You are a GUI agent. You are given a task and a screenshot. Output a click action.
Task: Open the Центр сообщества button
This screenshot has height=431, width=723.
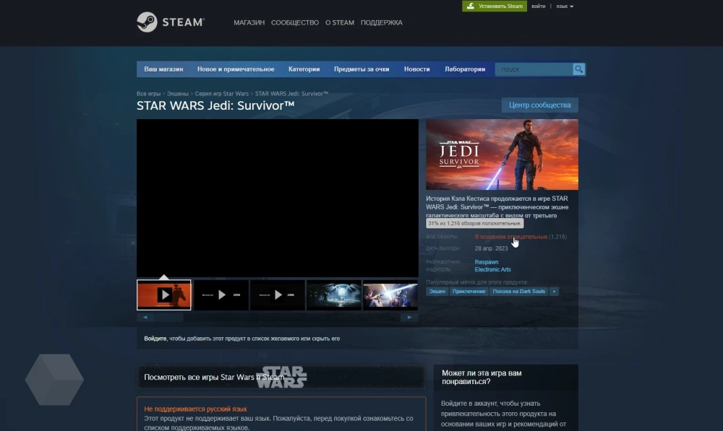[x=539, y=105]
